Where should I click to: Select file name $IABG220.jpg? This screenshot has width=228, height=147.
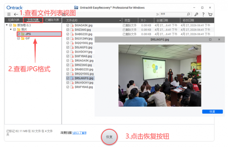(83, 34)
